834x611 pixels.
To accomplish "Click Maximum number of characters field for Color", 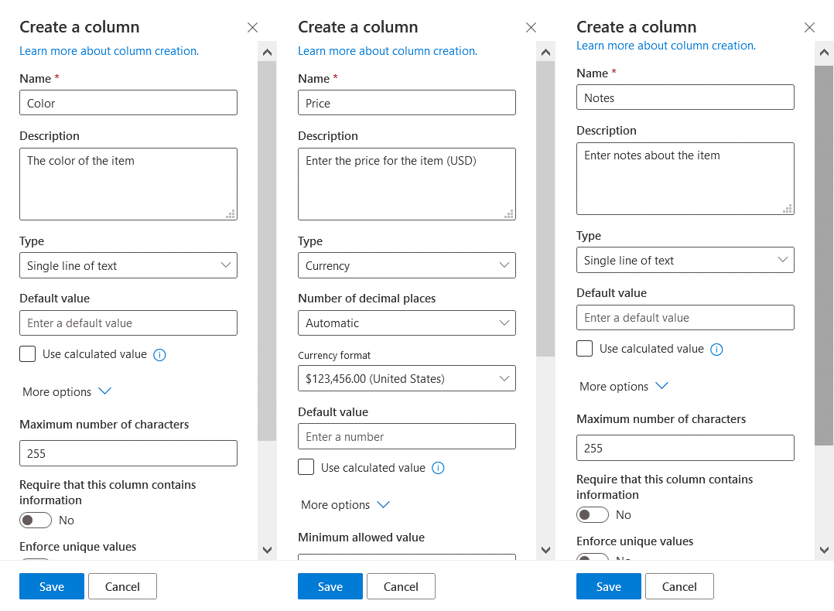I will [x=128, y=453].
